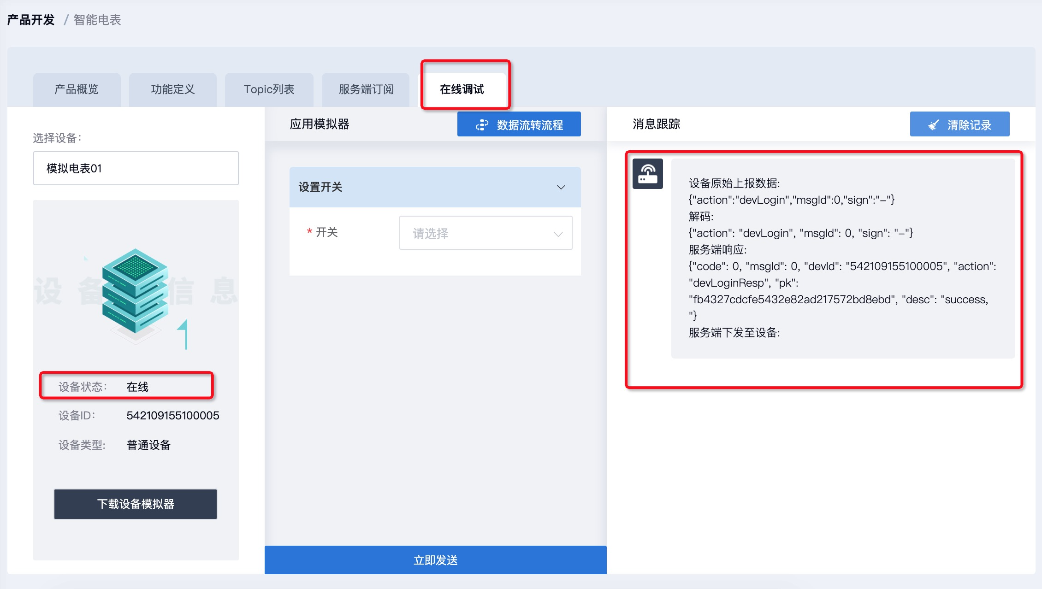Screen dimensions: 1042x589
Task: Click the 智能电表 breadcrumb item
Action: [97, 20]
